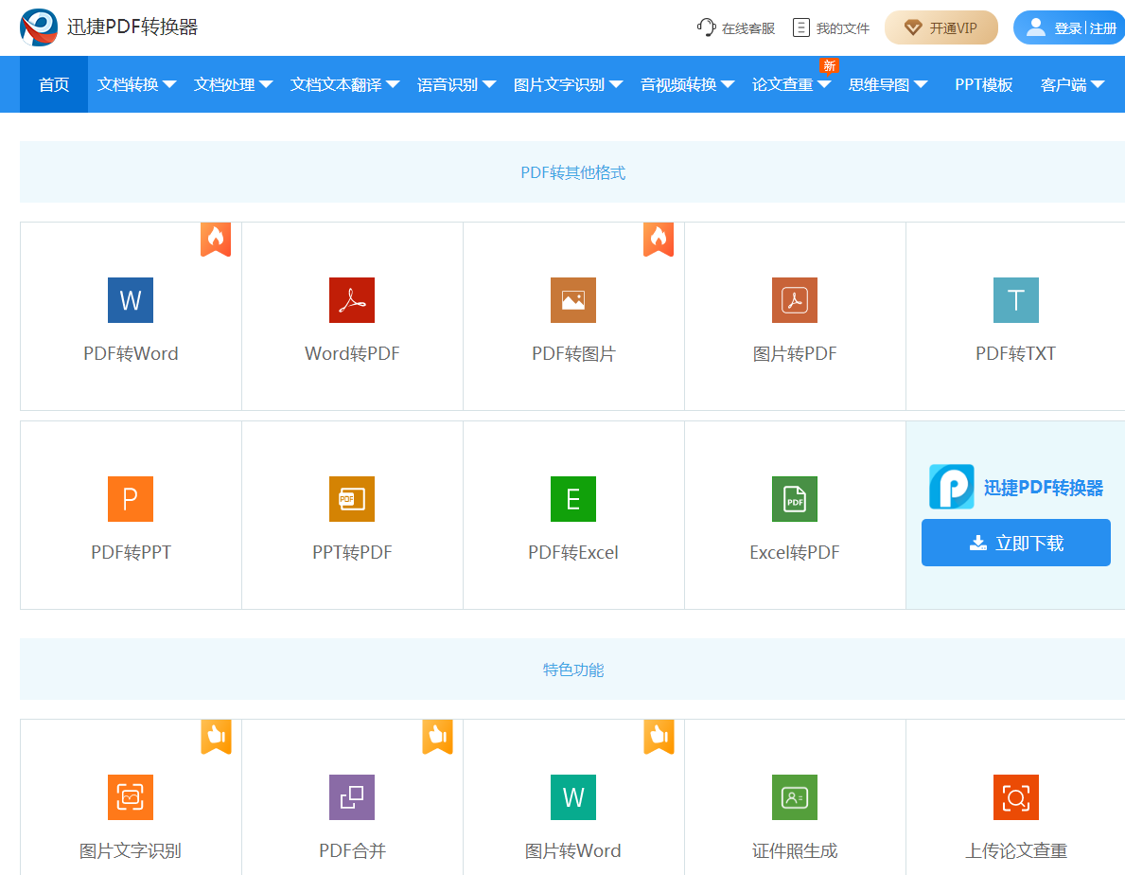Image resolution: width=1125 pixels, height=875 pixels.
Task: Click the 证件照生成 icon
Action: pyautogui.click(x=795, y=797)
